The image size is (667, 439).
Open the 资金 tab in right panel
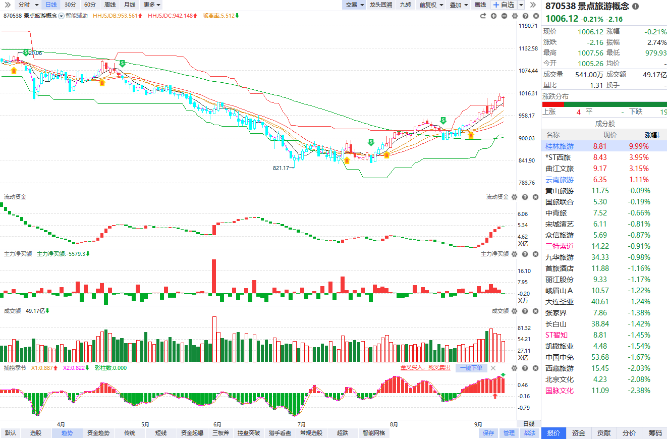[x=579, y=433]
